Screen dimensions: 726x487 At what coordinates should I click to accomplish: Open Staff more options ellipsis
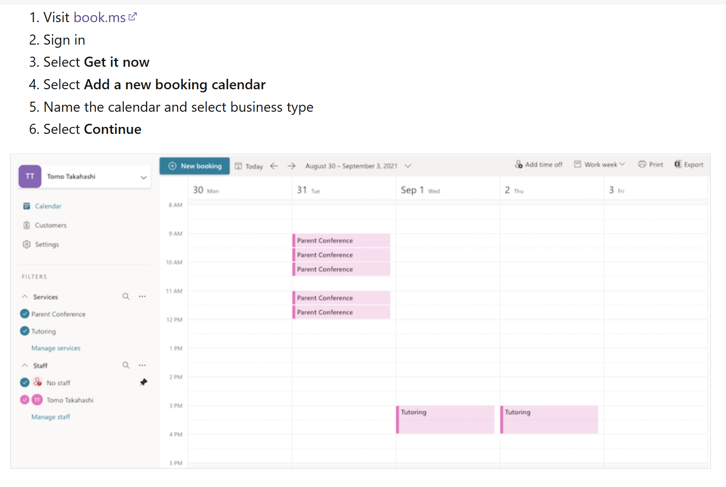click(143, 365)
